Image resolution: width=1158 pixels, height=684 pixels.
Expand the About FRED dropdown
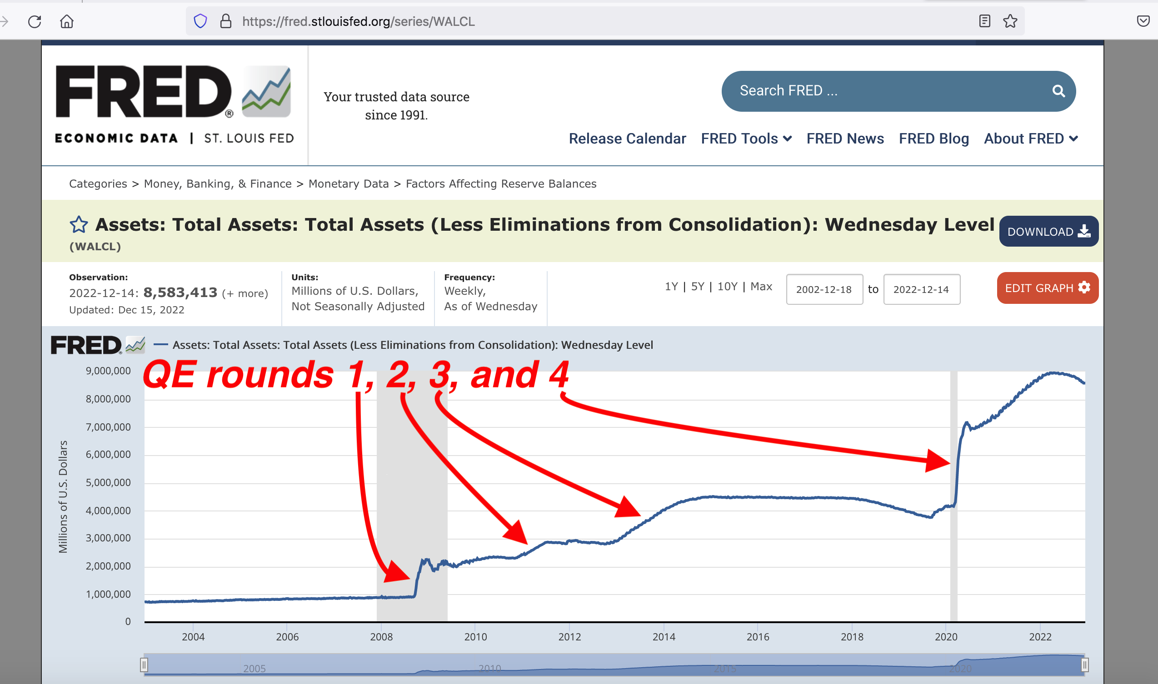pos(1031,139)
